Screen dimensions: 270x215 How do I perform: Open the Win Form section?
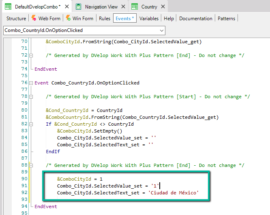coord(83,18)
